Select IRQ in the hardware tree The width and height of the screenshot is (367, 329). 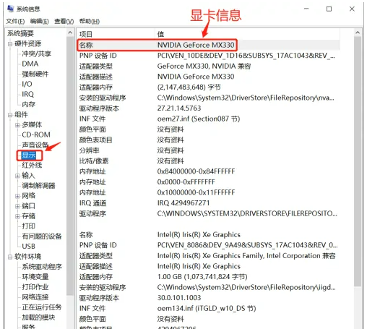pos(27,94)
